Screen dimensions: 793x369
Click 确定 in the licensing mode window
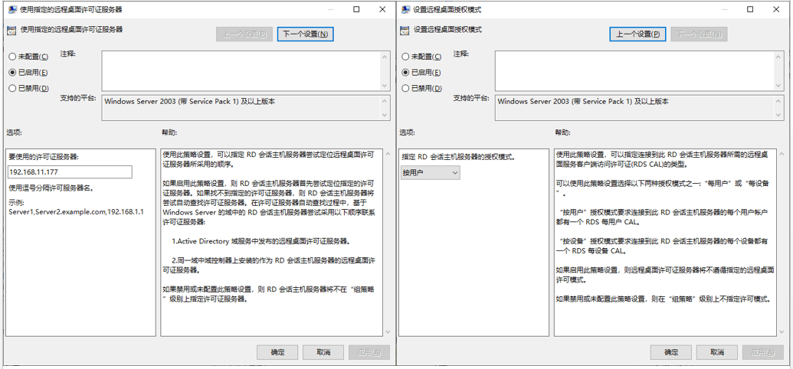(671, 352)
